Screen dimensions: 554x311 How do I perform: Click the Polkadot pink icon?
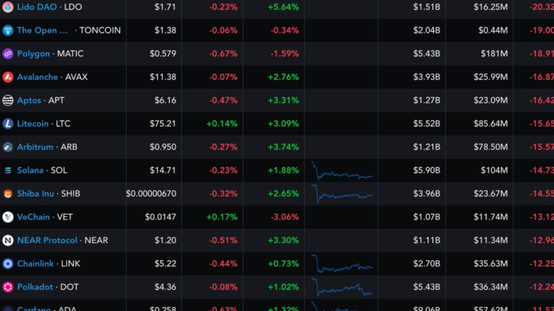click(x=8, y=287)
